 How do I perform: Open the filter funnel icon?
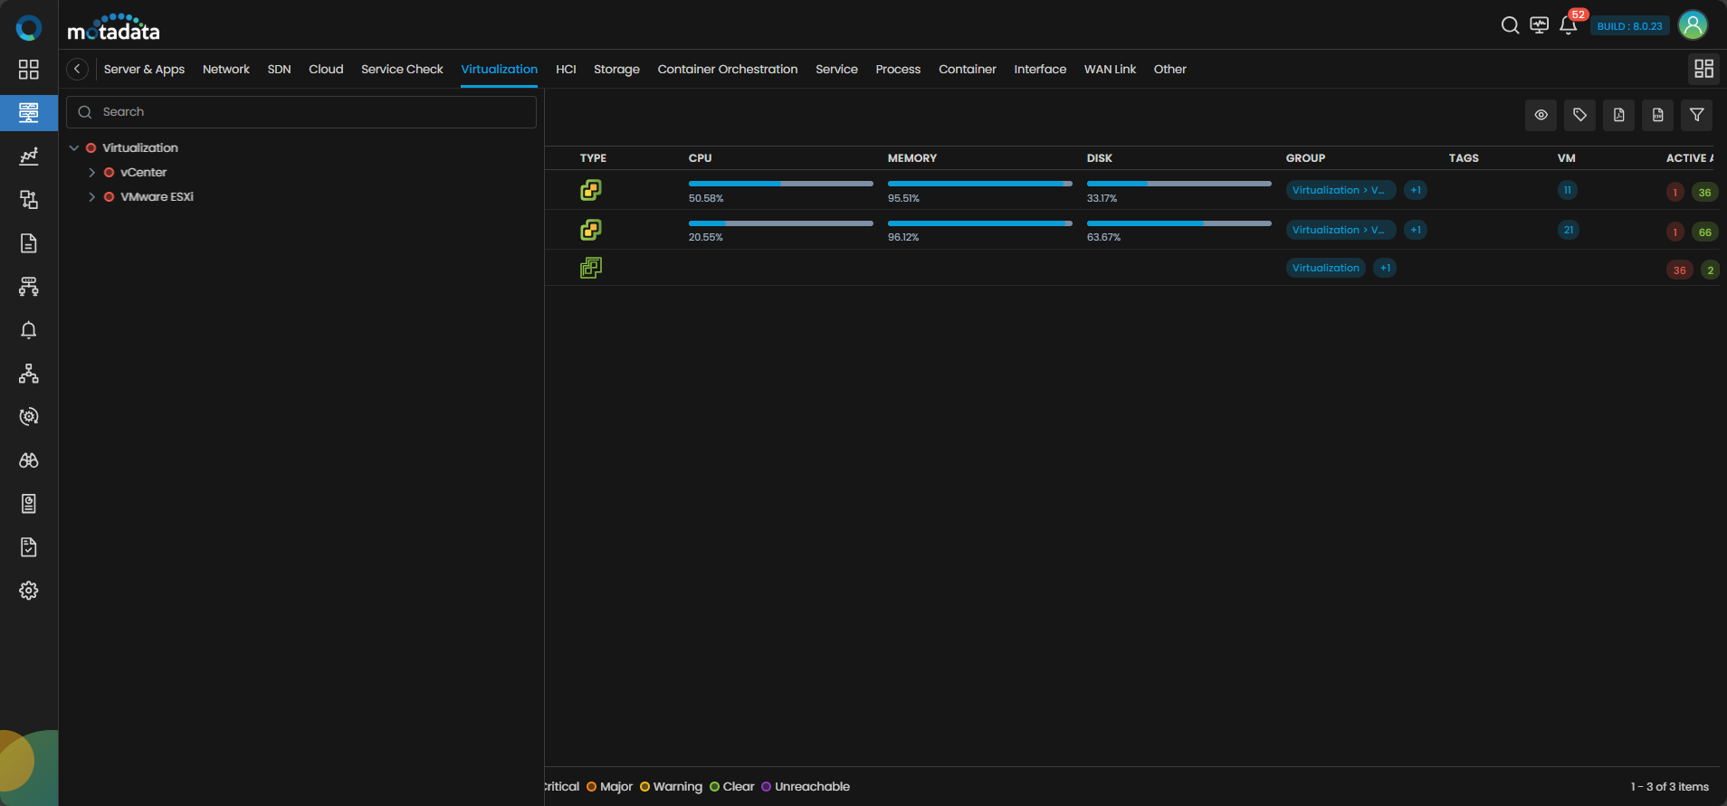(1696, 115)
